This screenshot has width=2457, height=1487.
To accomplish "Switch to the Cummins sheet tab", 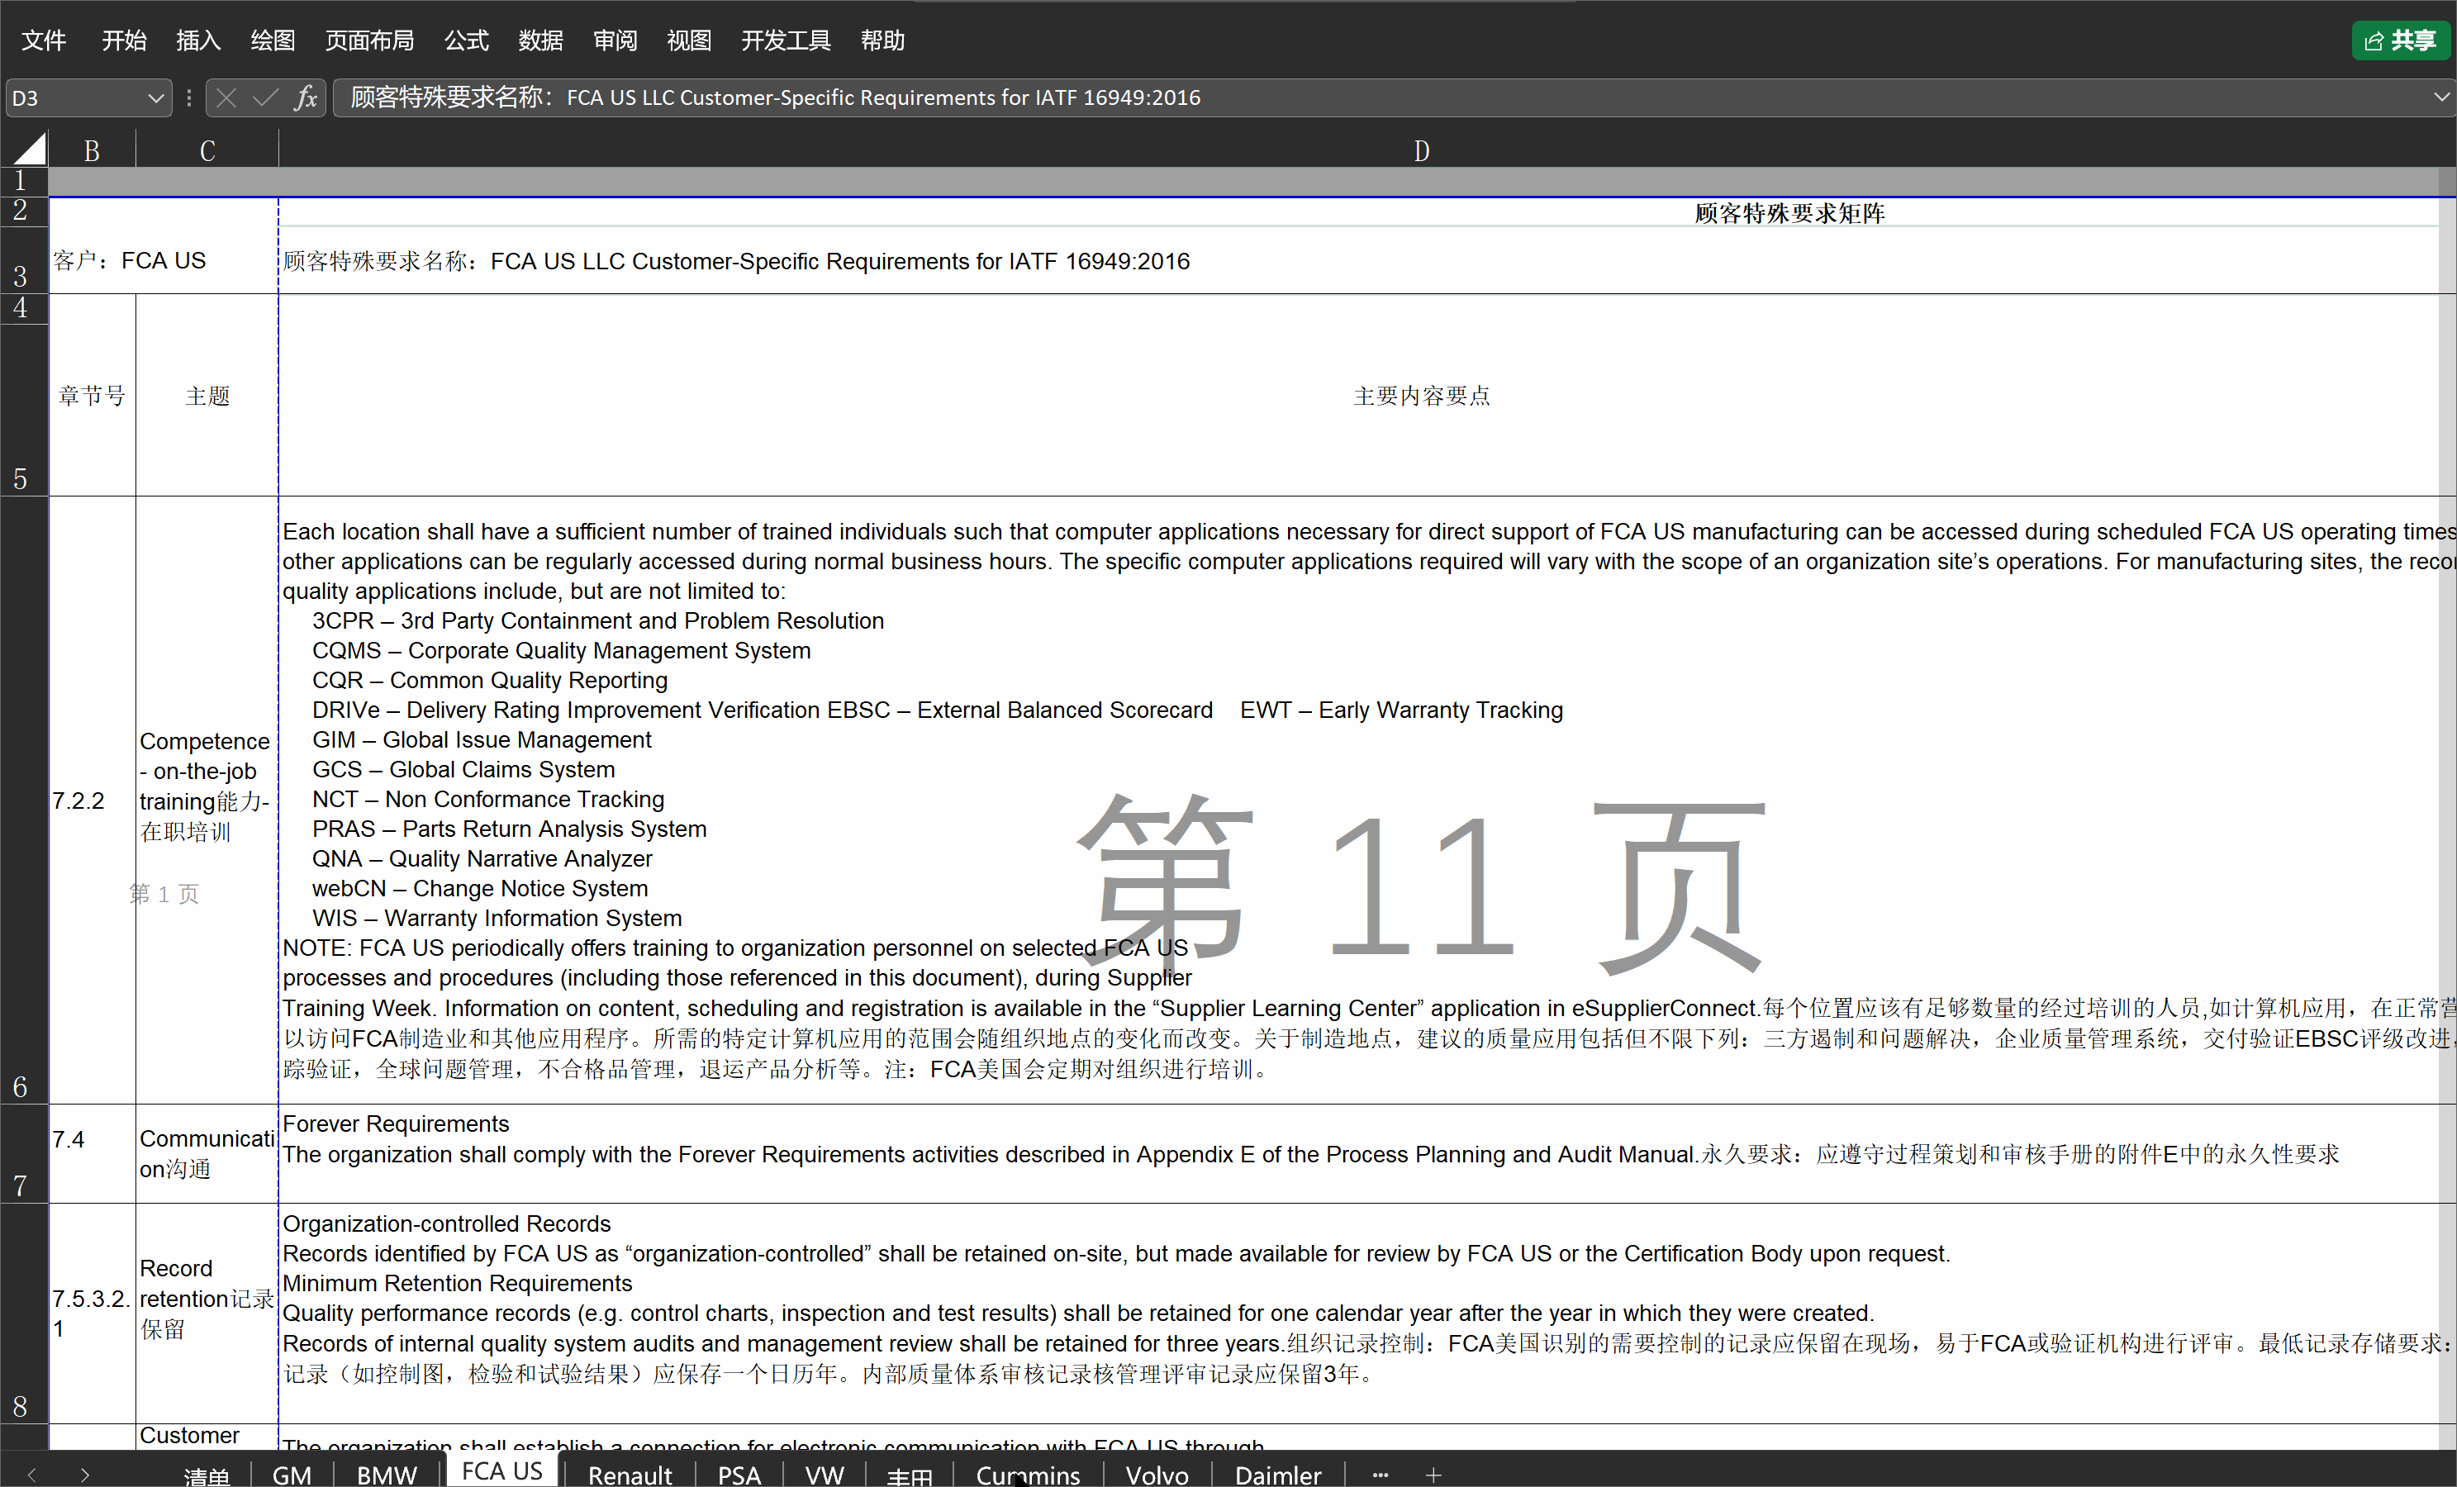I will tap(1027, 1475).
